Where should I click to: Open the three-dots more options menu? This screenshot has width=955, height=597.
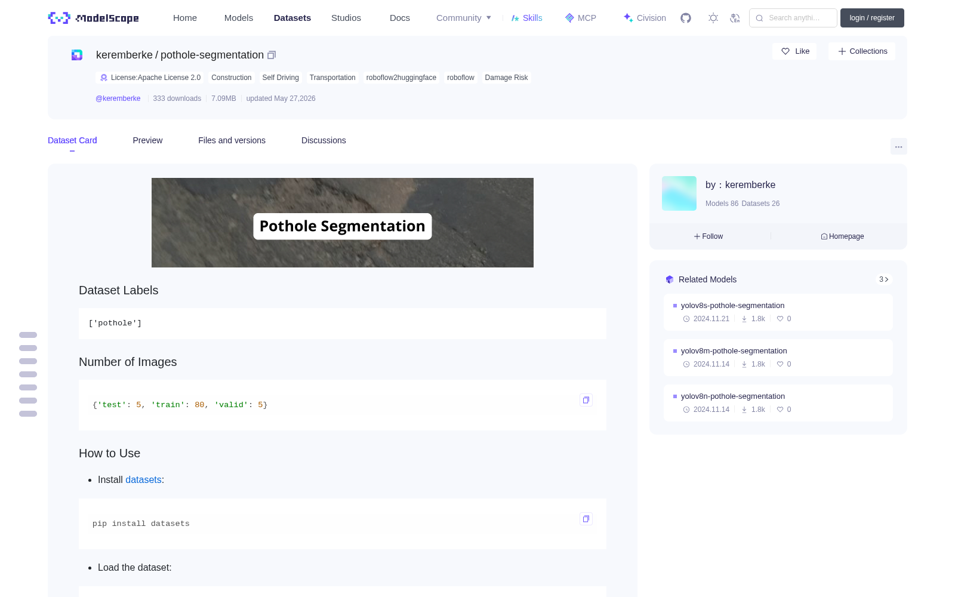tap(899, 147)
